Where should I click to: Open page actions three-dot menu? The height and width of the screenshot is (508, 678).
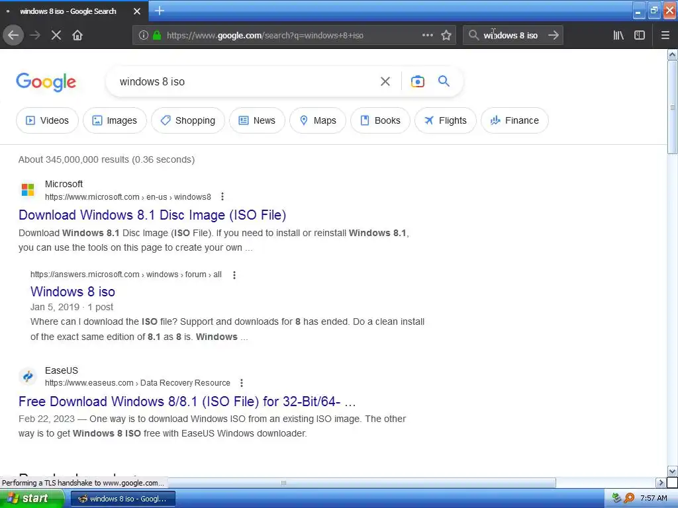tap(427, 36)
